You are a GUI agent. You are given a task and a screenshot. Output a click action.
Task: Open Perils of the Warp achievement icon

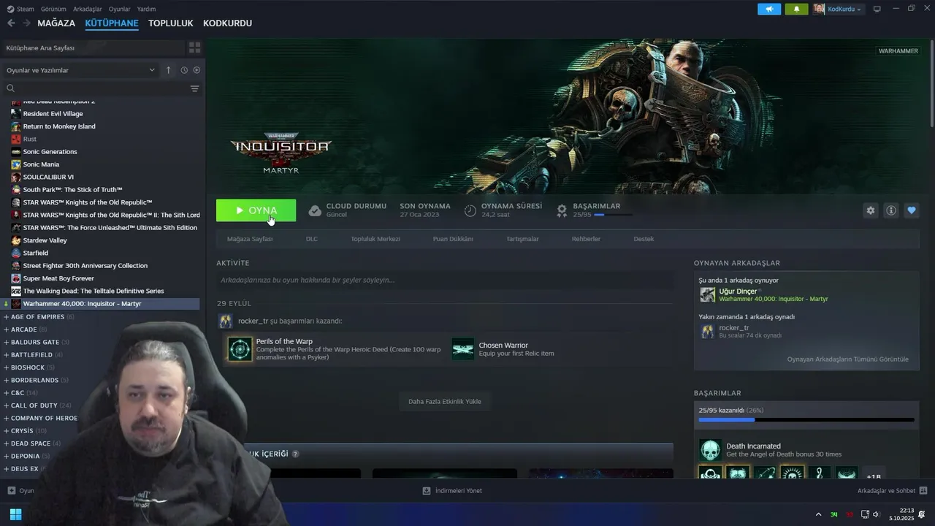point(240,349)
